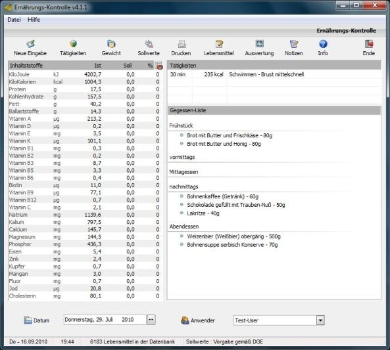390x350 pixels.
Task: Open the Gewicht icon
Action: (x=111, y=44)
